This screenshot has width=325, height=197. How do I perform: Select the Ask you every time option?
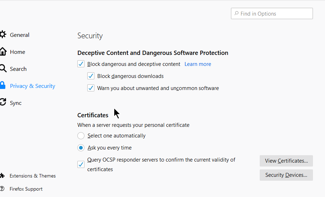click(81, 148)
